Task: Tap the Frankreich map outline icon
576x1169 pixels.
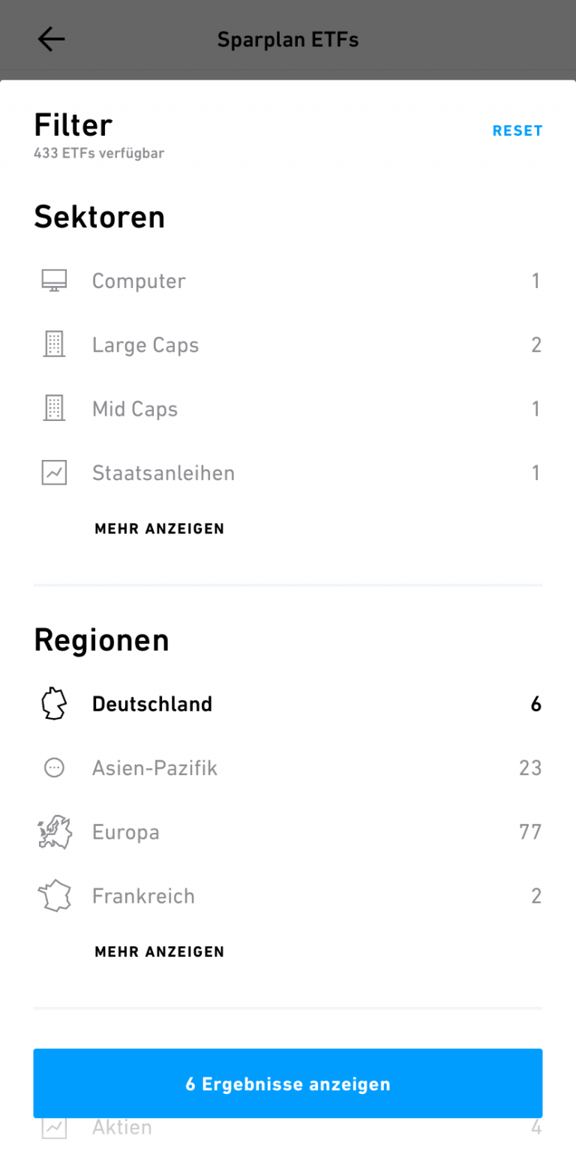Action: click(54, 896)
